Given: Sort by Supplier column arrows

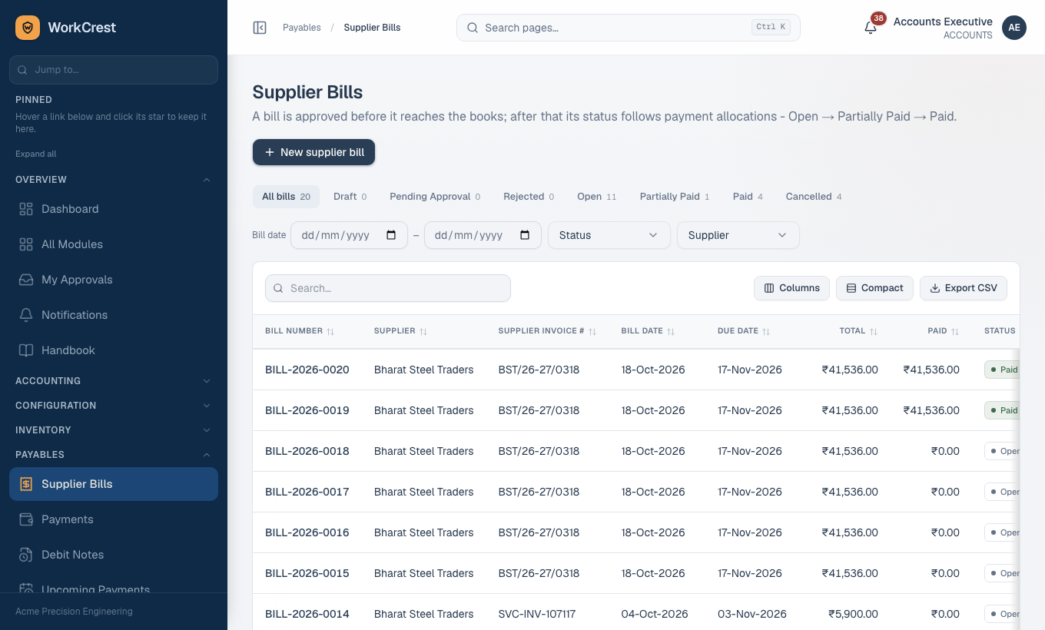Looking at the screenshot, I should click(423, 331).
